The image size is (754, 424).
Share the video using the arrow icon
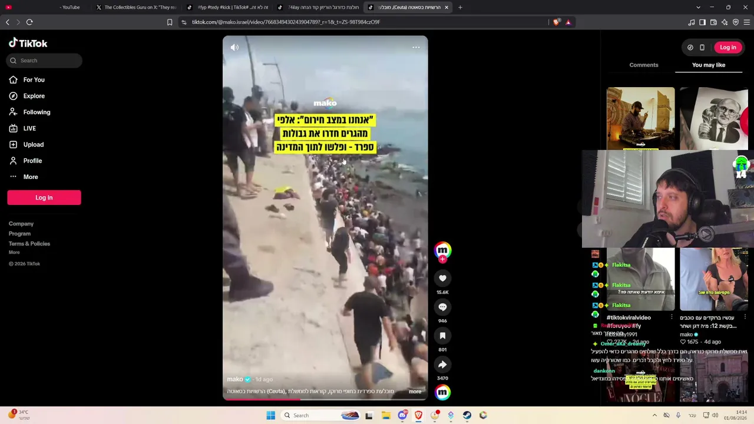[x=442, y=365]
